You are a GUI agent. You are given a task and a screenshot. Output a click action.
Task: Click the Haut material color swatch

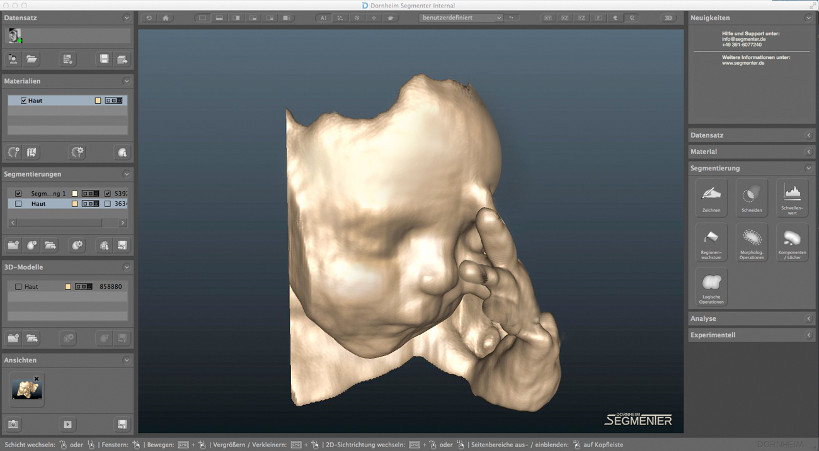coord(98,101)
